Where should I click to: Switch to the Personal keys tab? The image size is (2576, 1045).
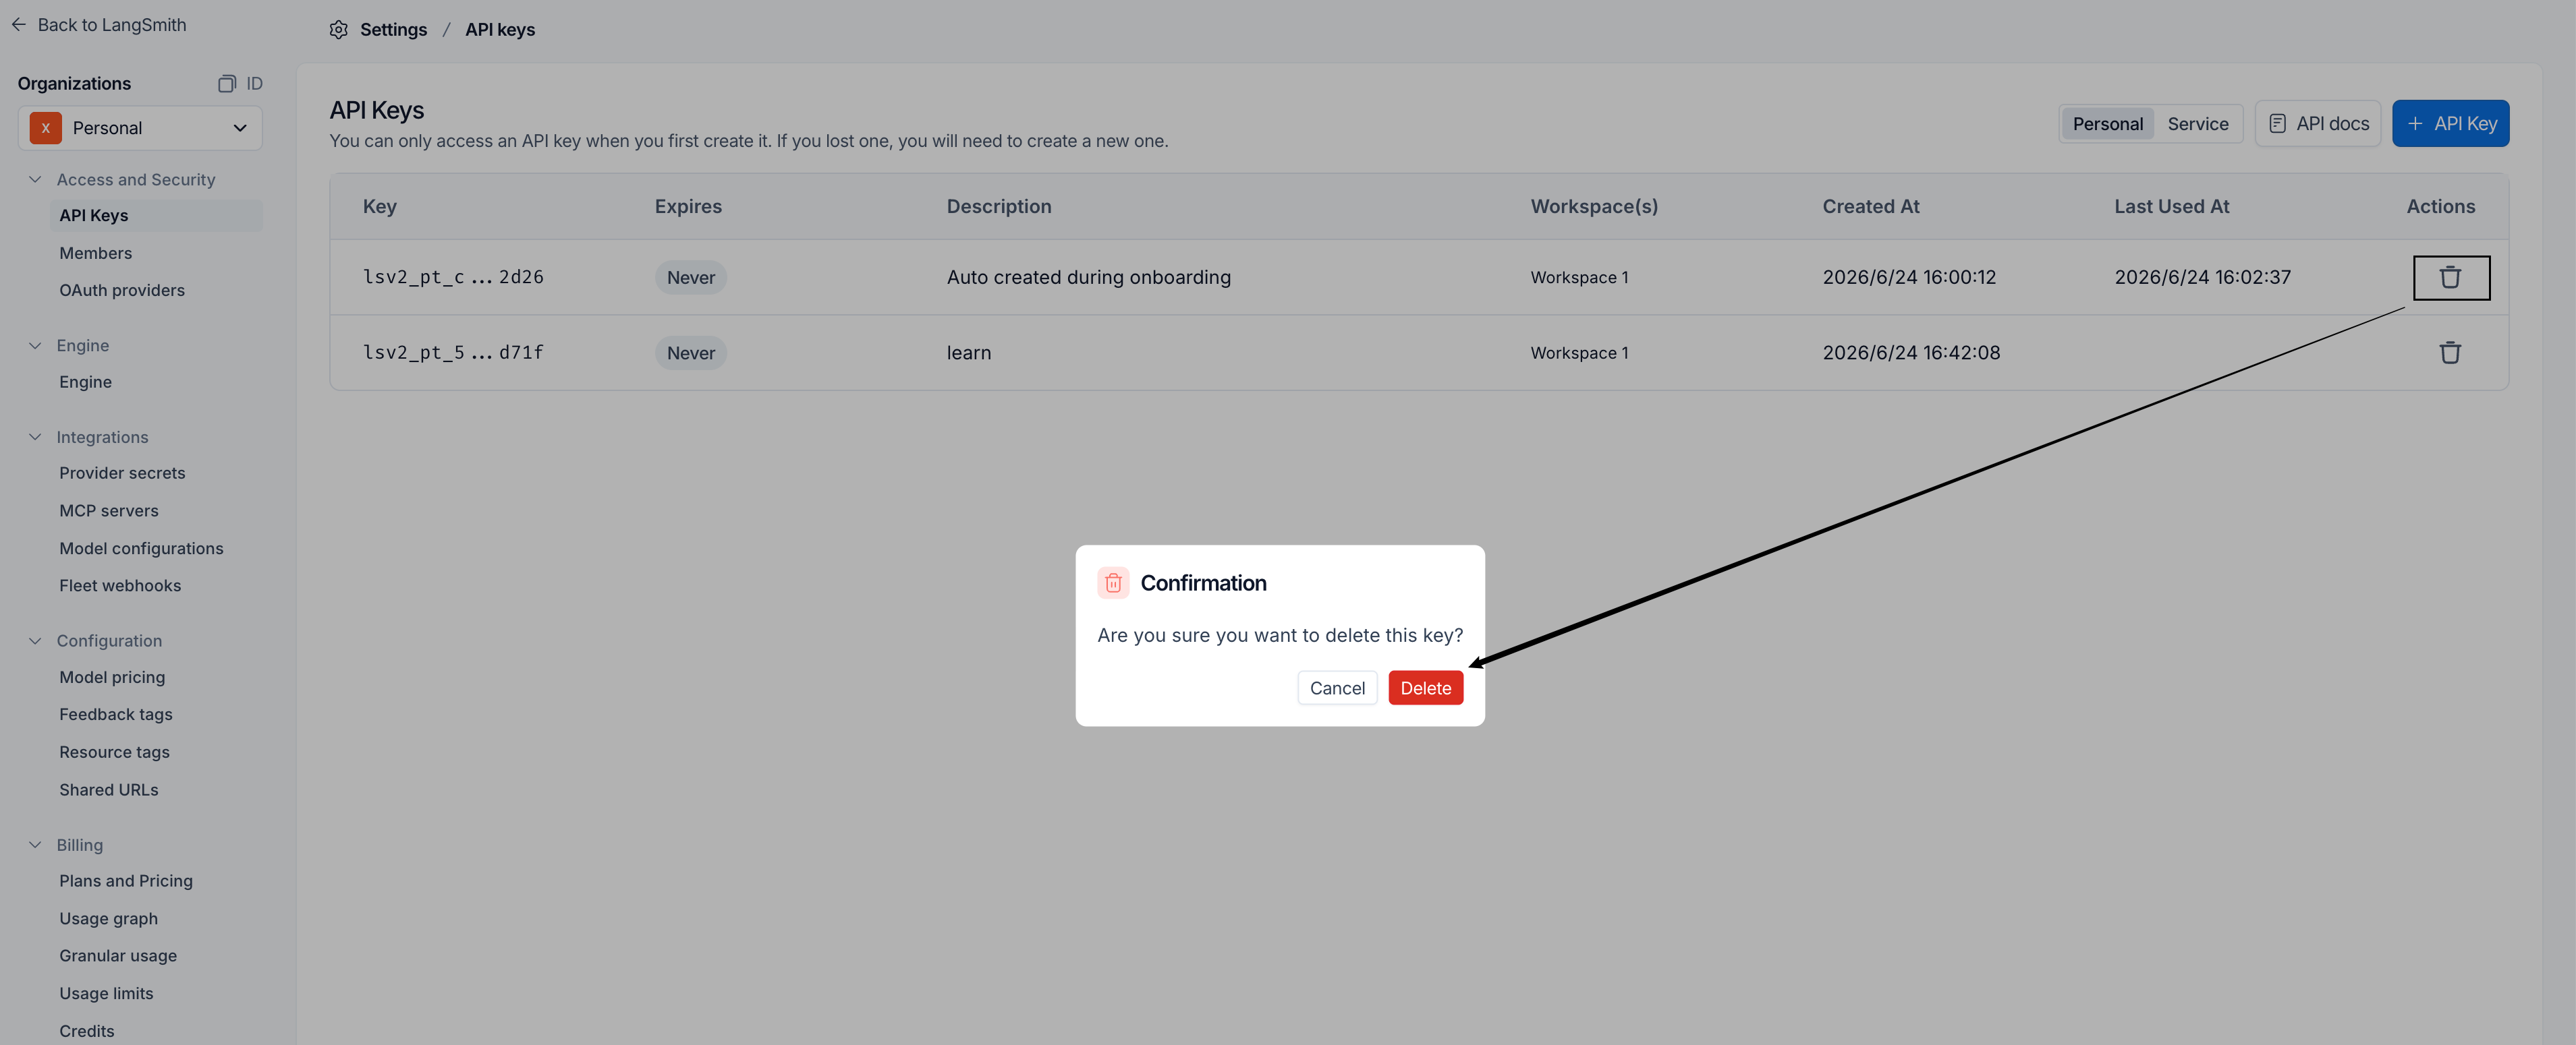[x=2107, y=124]
